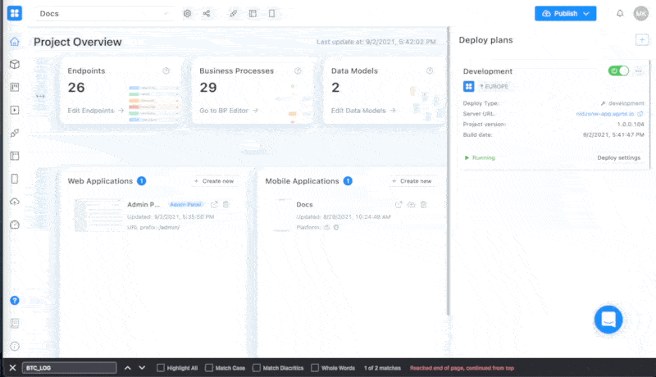
Task: Delete the Admin Panel web application
Action: tap(226, 204)
